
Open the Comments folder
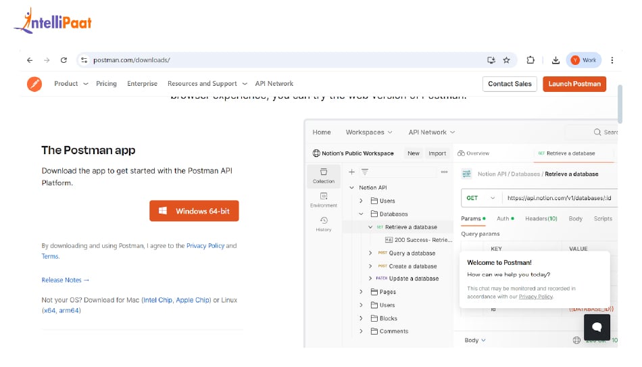click(x=389, y=331)
